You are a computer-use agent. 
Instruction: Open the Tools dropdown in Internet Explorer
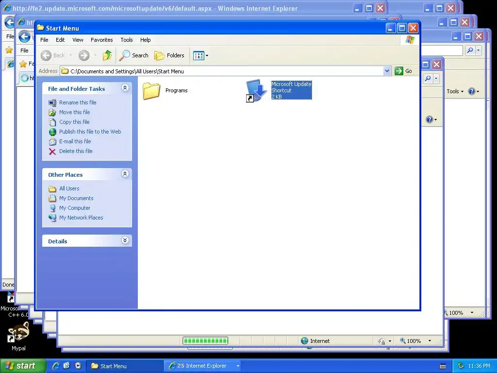pos(455,91)
